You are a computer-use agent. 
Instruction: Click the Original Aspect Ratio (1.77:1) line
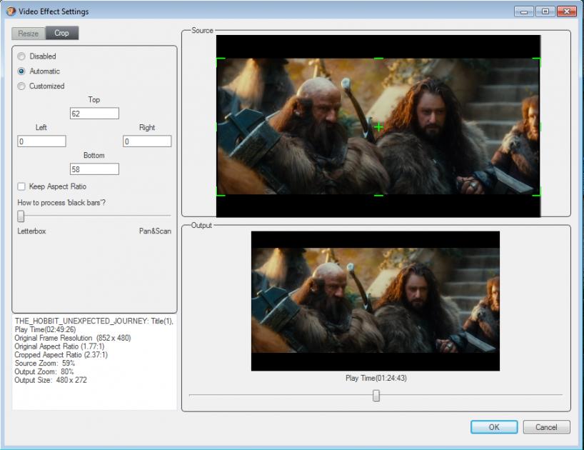pos(59,346)
